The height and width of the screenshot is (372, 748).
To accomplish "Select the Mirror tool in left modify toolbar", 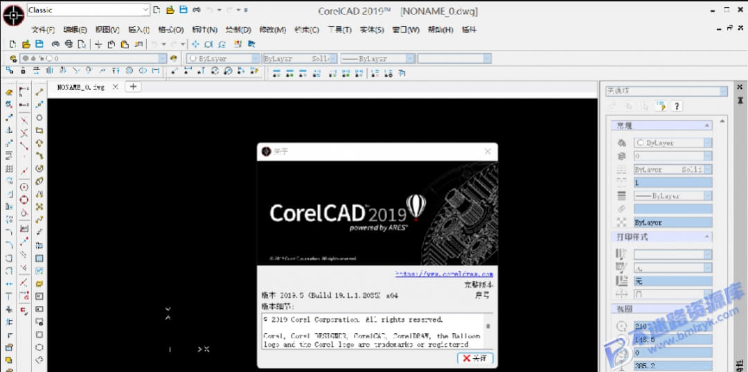I will point(8,130).
